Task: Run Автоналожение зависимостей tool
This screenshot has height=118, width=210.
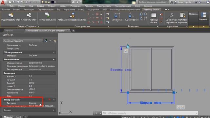Action: coord(72,17)
